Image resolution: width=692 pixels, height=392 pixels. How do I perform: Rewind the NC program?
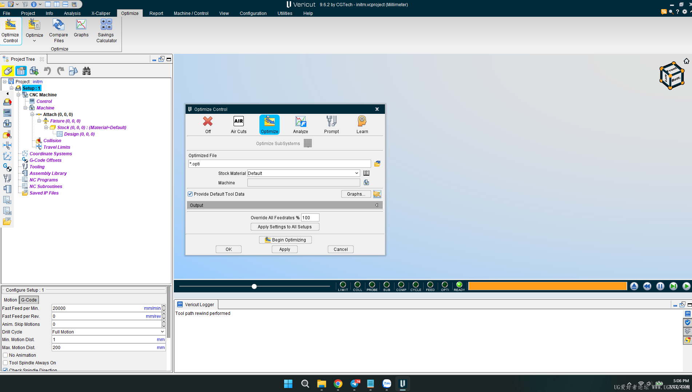647,286
